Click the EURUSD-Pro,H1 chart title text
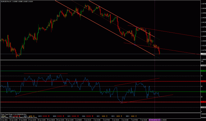 (x=6, y=2)
